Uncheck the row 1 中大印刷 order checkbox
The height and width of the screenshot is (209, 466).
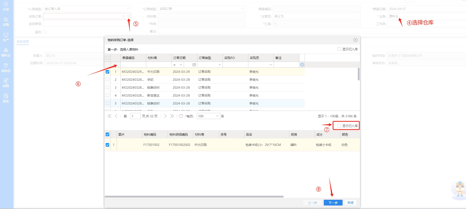coord(107,72)
